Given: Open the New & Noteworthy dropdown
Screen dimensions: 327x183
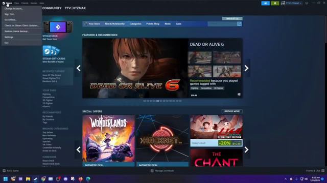Looking at the screenshot, I should tap(114, 24).
